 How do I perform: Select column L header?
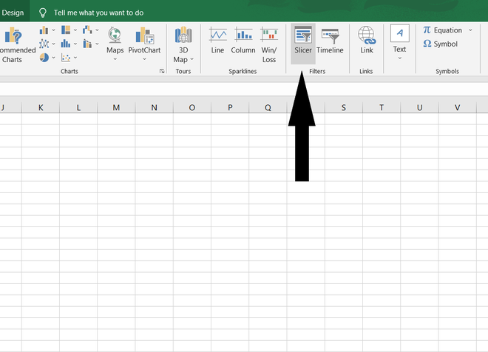(78, 108)
